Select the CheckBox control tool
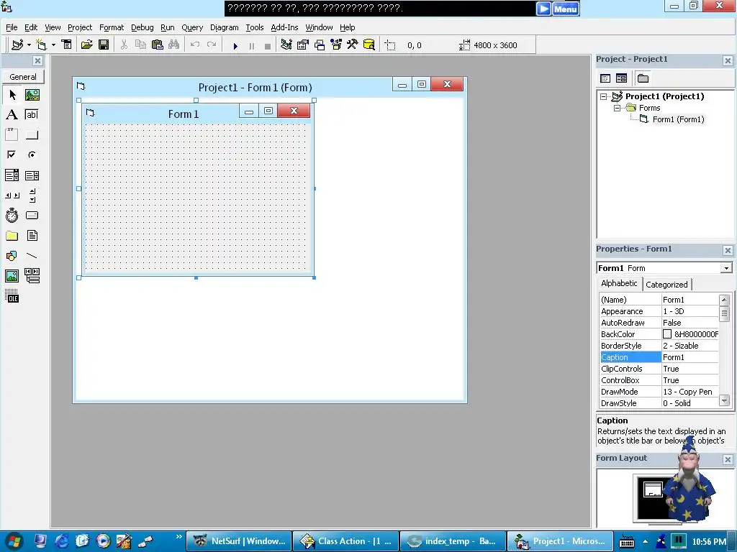 12,155
